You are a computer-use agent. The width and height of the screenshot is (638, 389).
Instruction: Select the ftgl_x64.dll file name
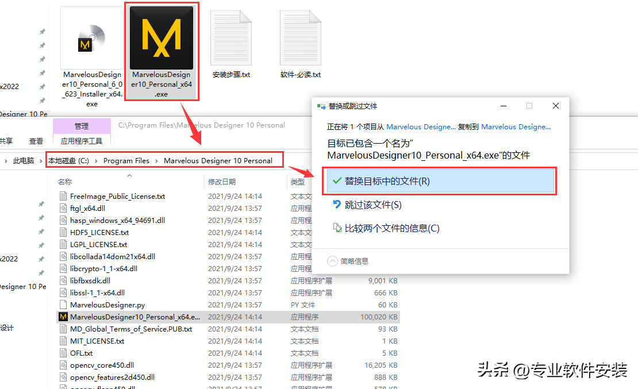pyautogui.click(x=87, y=209)
